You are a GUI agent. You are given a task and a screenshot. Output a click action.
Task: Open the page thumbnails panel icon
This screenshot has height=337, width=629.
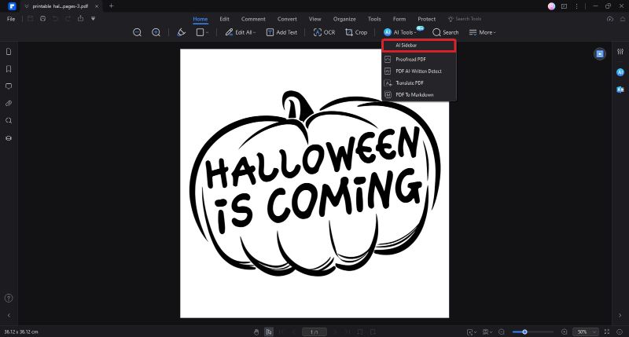9,52
